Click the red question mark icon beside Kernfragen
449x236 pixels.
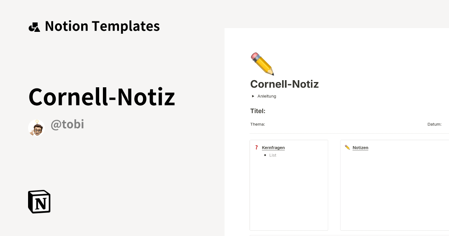click(x=256, y=147)
